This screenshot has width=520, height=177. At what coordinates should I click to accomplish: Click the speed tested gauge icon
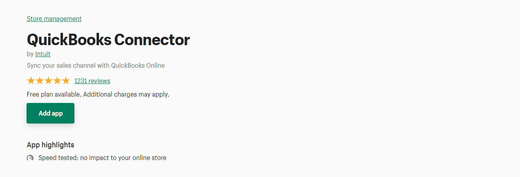click(30, 158)
